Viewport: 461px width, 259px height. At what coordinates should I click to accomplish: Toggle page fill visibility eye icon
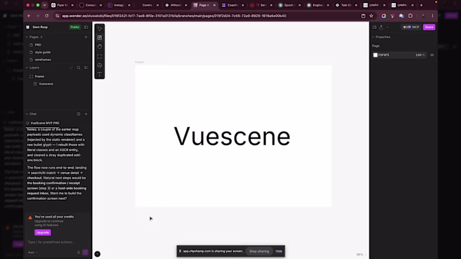(x=432, y=55)
